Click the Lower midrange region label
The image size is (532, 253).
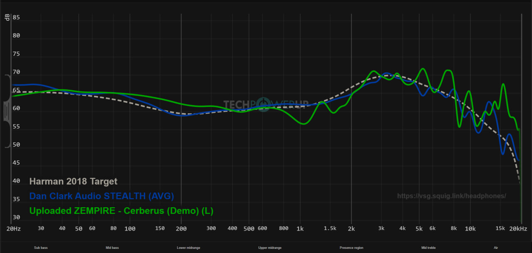tap(188, 248)
